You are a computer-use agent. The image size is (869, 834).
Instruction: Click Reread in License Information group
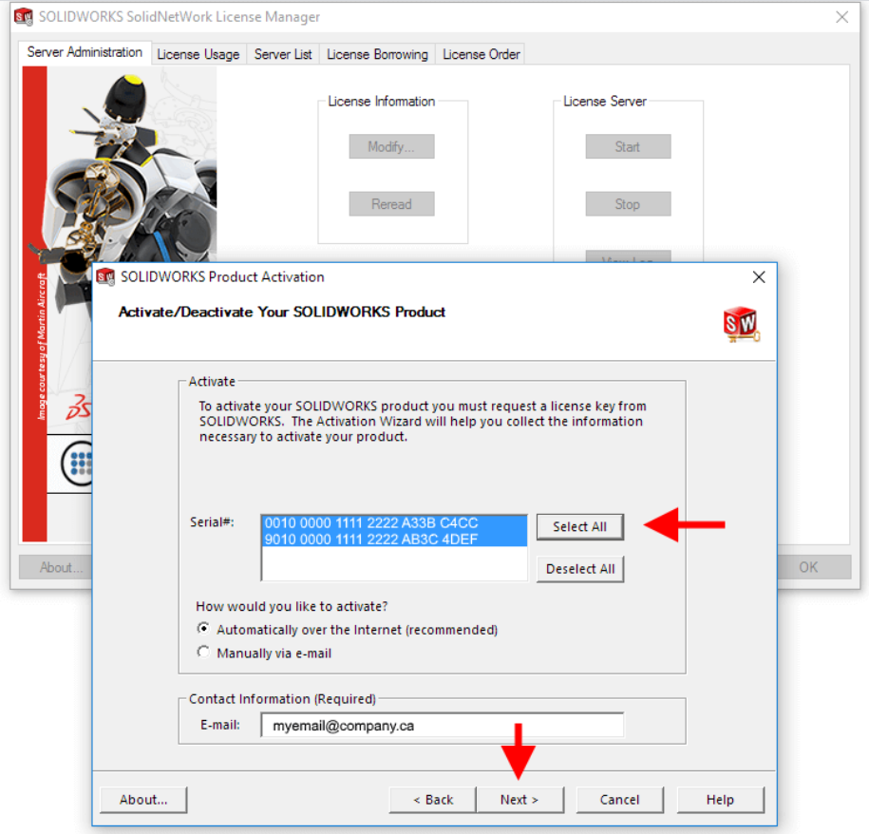click(391, 204)
